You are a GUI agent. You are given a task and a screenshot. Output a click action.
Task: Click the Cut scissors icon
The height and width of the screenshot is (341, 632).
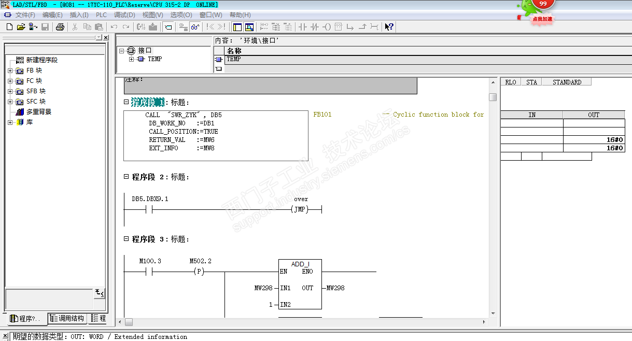(75, 27)
